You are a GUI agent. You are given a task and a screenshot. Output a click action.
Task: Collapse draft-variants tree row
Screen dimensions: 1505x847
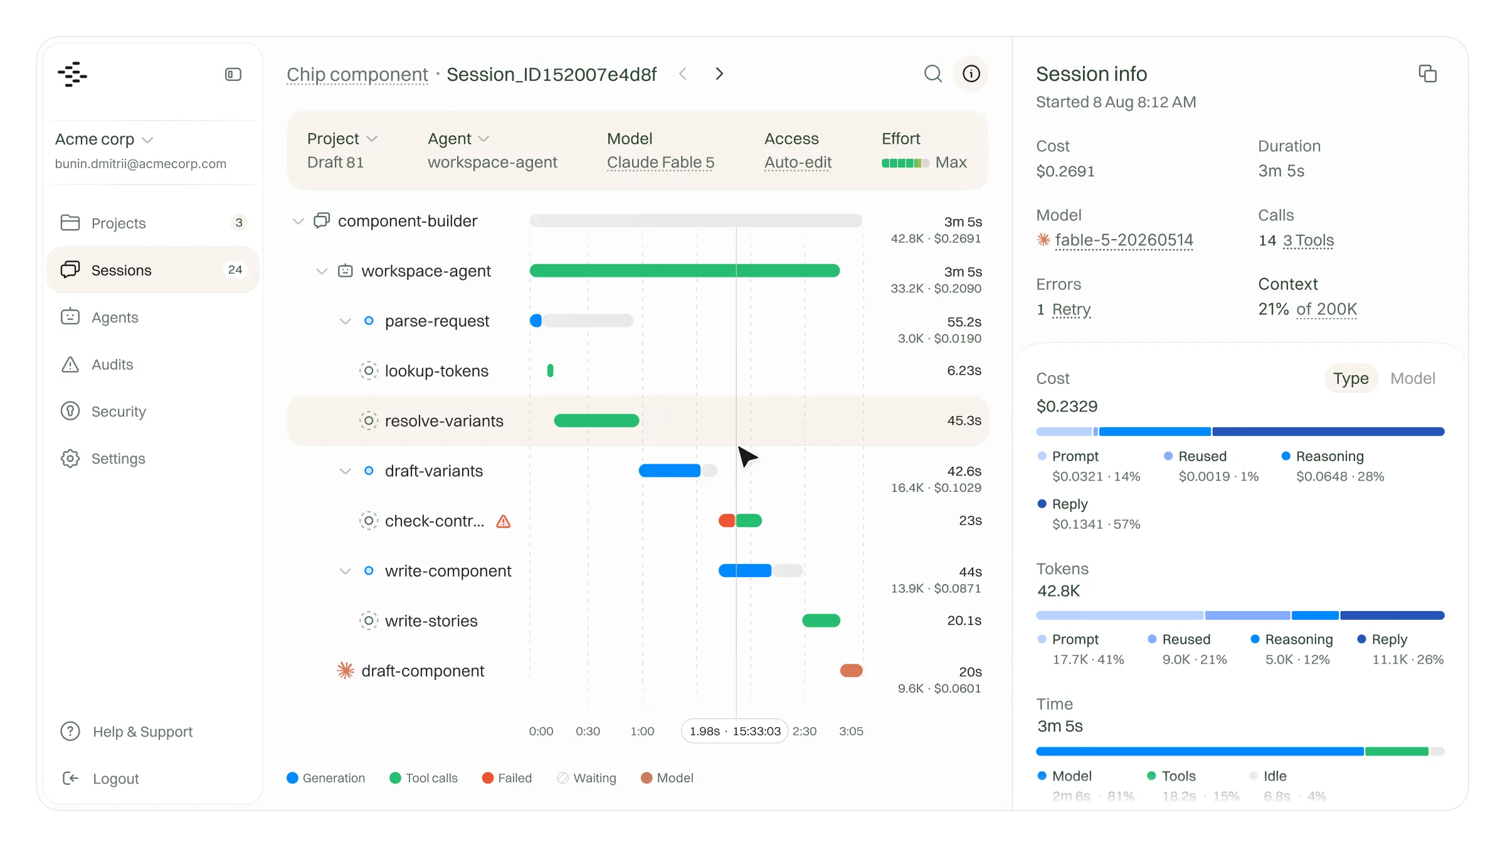click(x=345, y=471)
